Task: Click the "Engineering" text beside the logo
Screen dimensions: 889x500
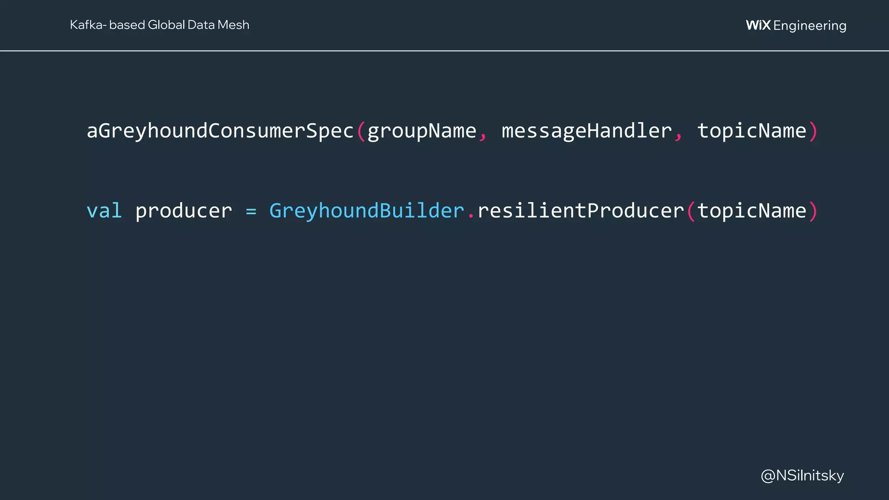Action: 810,26
